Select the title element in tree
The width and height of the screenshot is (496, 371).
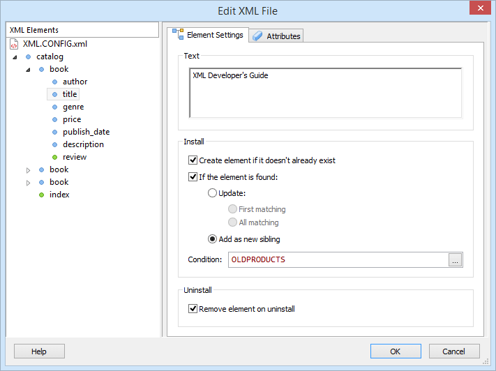tap(70, 94)
